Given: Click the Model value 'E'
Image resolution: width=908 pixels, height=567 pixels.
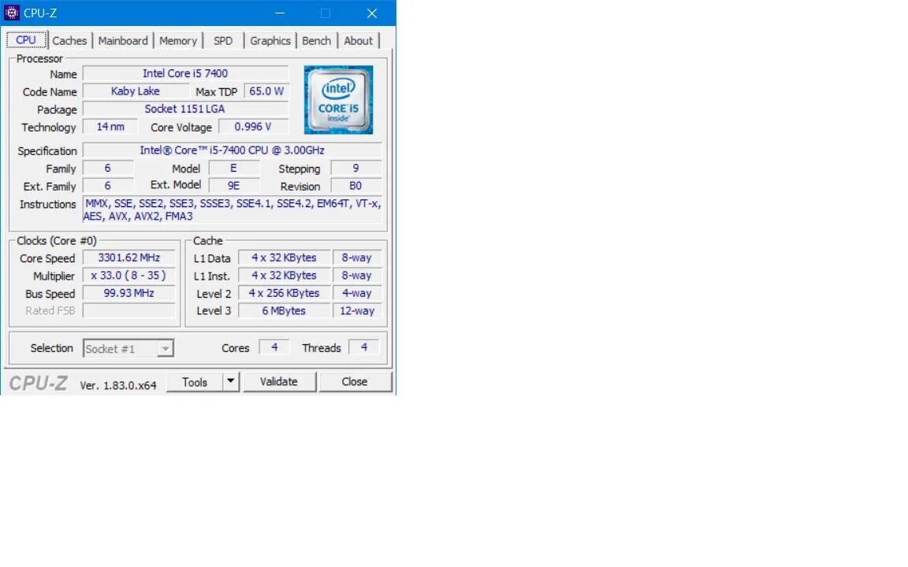Looking at the screenshot, I should pyautogui.click(x=234, y=168).
